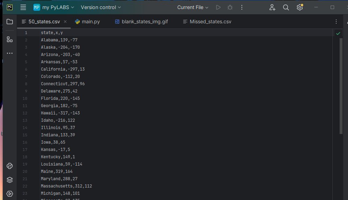348x200 pixels.
Task: Switch to blank_states_img.gif tab
Action: point(141,22)
